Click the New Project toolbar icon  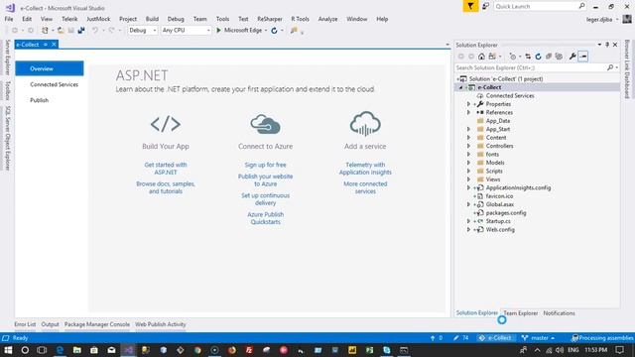[x=45, y=31]
